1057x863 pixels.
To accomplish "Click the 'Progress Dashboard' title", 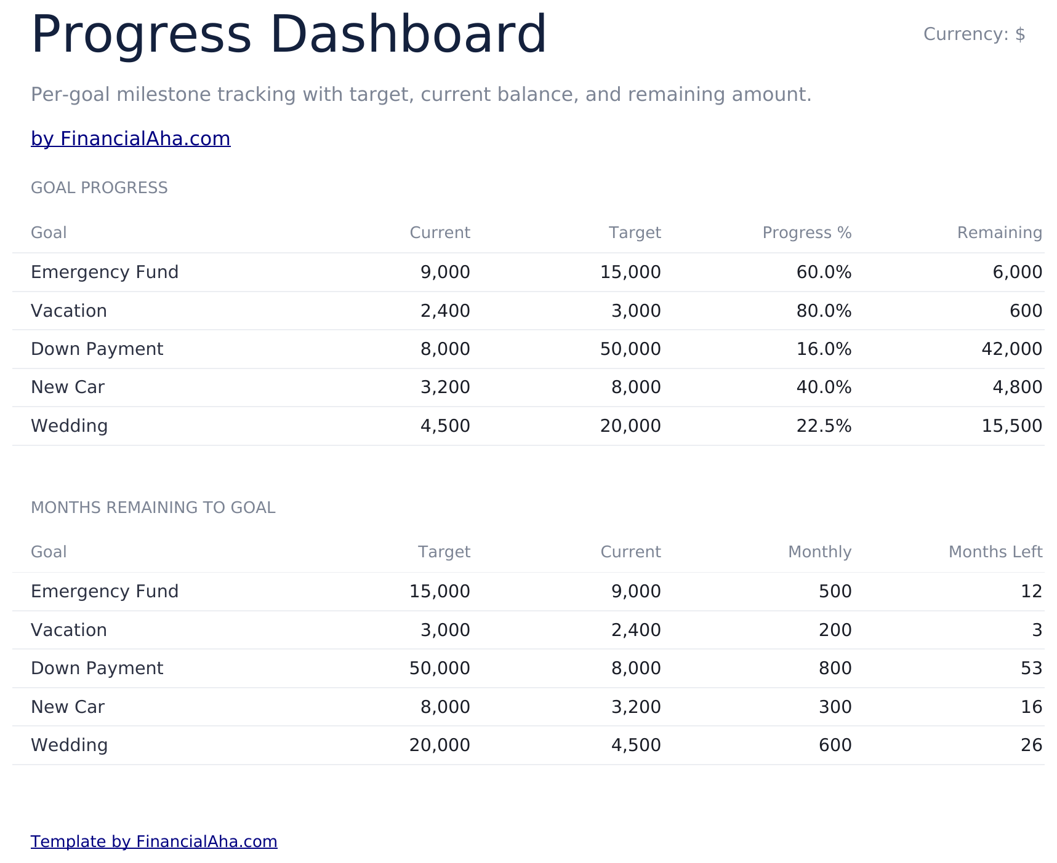I will tap(289, 34).
